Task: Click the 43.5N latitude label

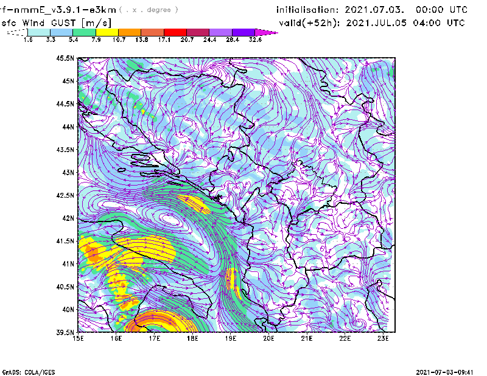Action: 65,150
